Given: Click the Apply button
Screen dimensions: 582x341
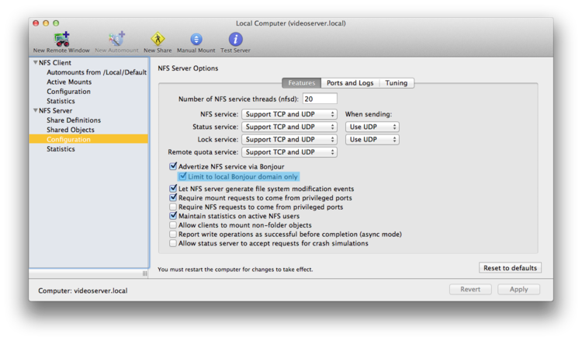Looking at the screenshot, I should 518,289.
